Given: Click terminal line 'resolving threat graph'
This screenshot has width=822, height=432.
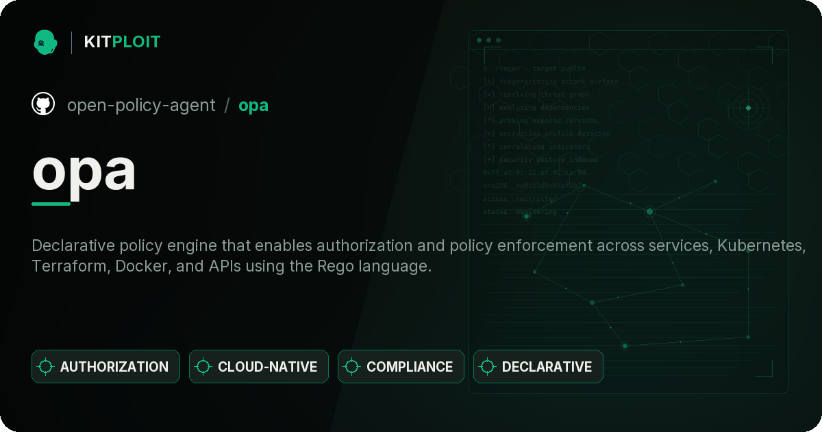Looking at the screenshot, I should point(536,95).
